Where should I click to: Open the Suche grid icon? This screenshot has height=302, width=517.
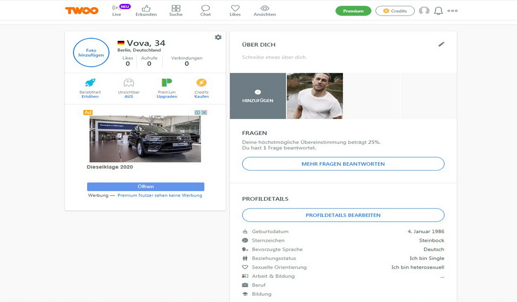click(176, 10)
